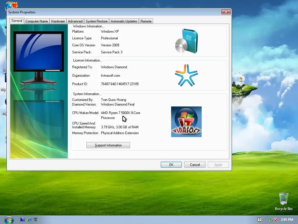
Task: Click the Platform value "Windows XP"
Action: [110, 32]
